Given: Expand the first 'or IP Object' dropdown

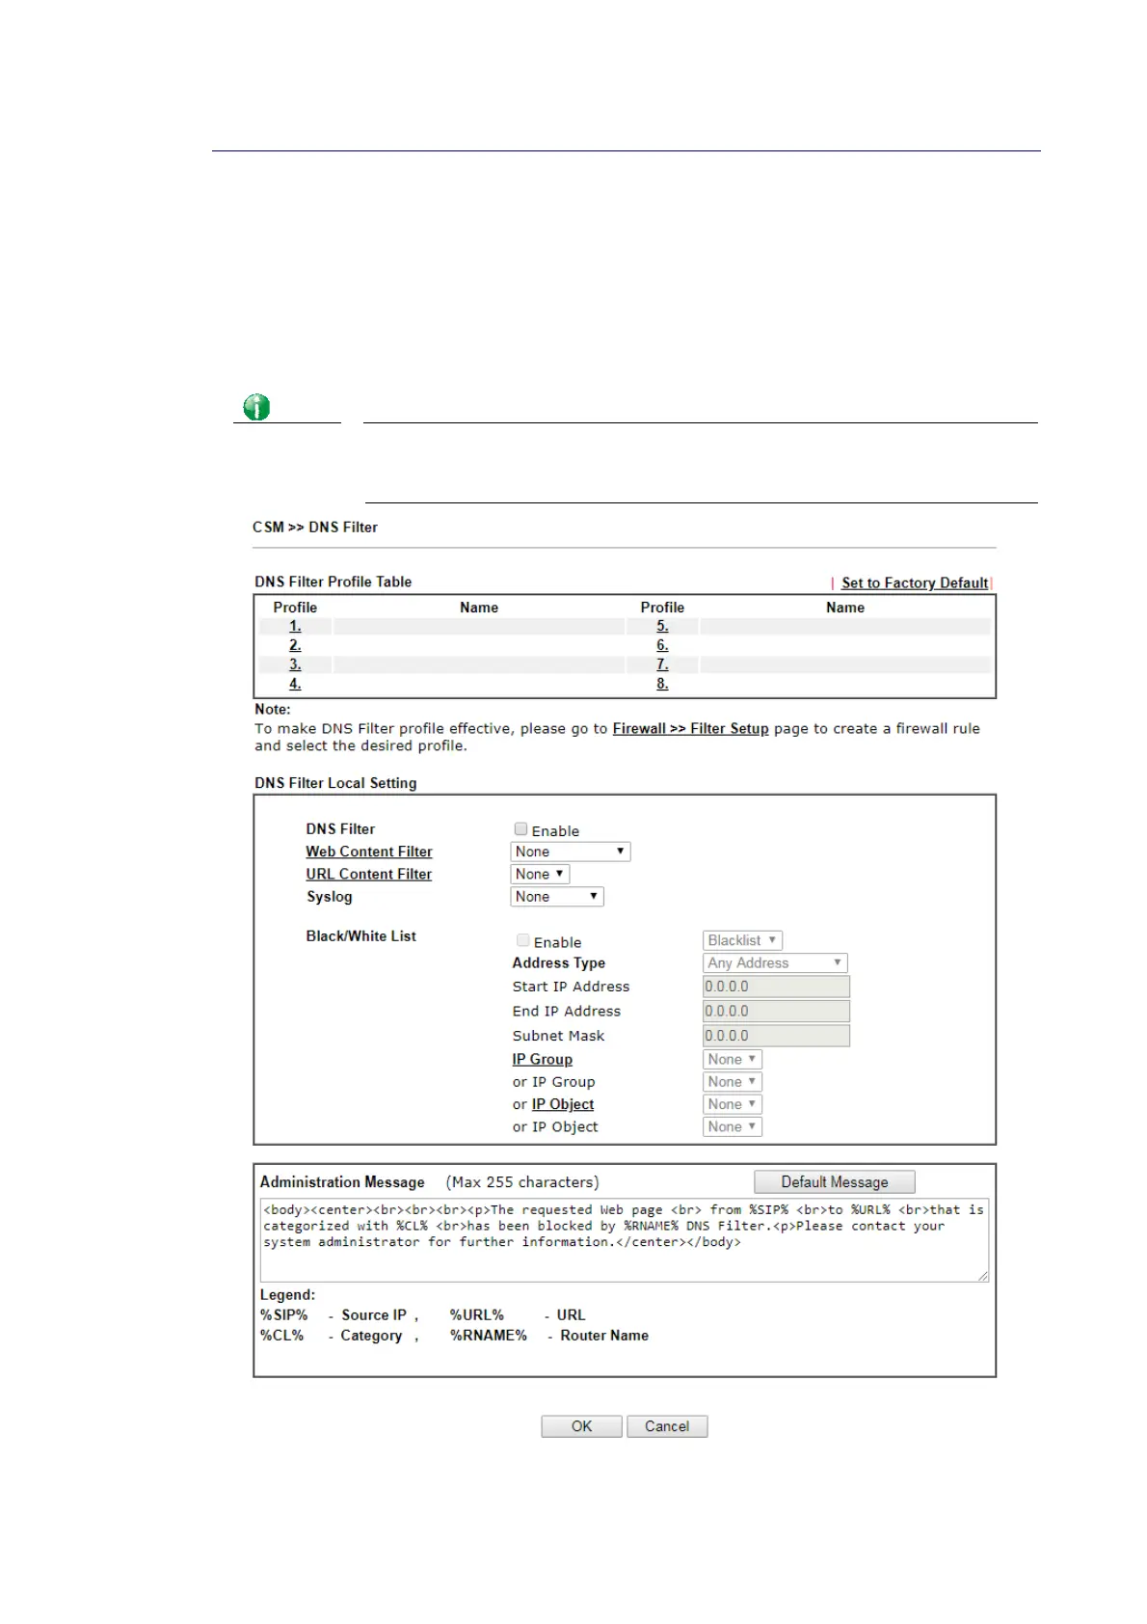Looking at the screenshot, I should tap(733, 1104).
